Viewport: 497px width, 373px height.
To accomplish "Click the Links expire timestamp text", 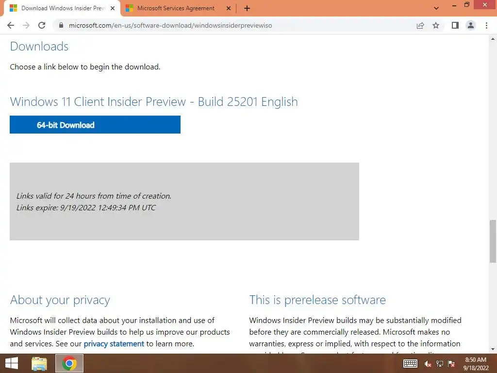I will [86, 208].
